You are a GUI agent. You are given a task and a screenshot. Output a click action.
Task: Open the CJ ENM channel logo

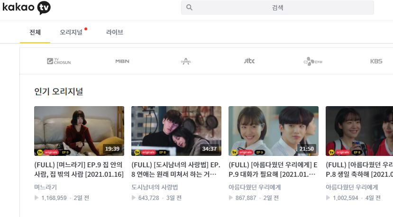312,61
